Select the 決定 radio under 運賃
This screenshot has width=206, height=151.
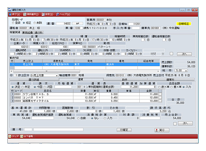pyautogui.click(x=13, y=87)
